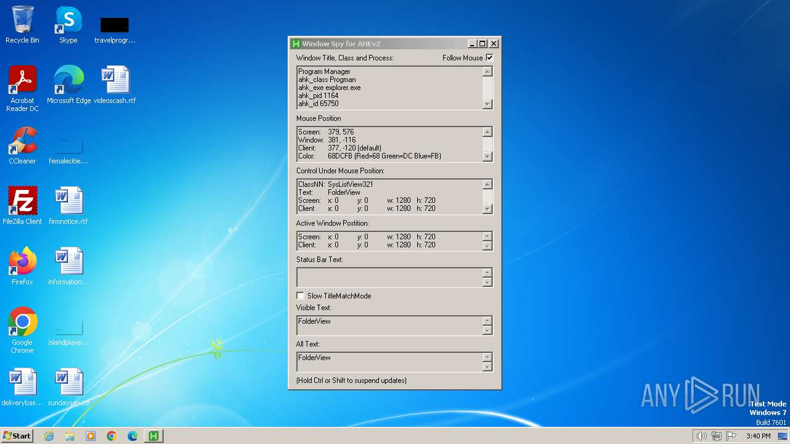Open the Start menu
The width and height of the screenshot is (790, 444).
click(x=17, y=436)
